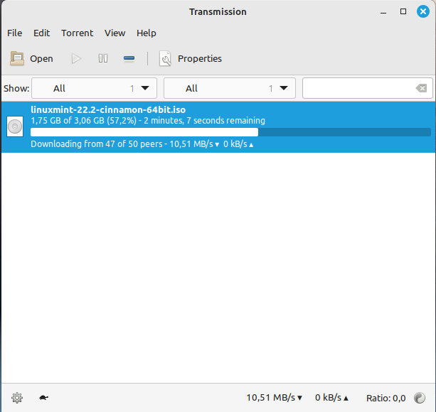Toggle turtle alternative speed limits
Screen dimensions: 436x412
click(43, 398)
